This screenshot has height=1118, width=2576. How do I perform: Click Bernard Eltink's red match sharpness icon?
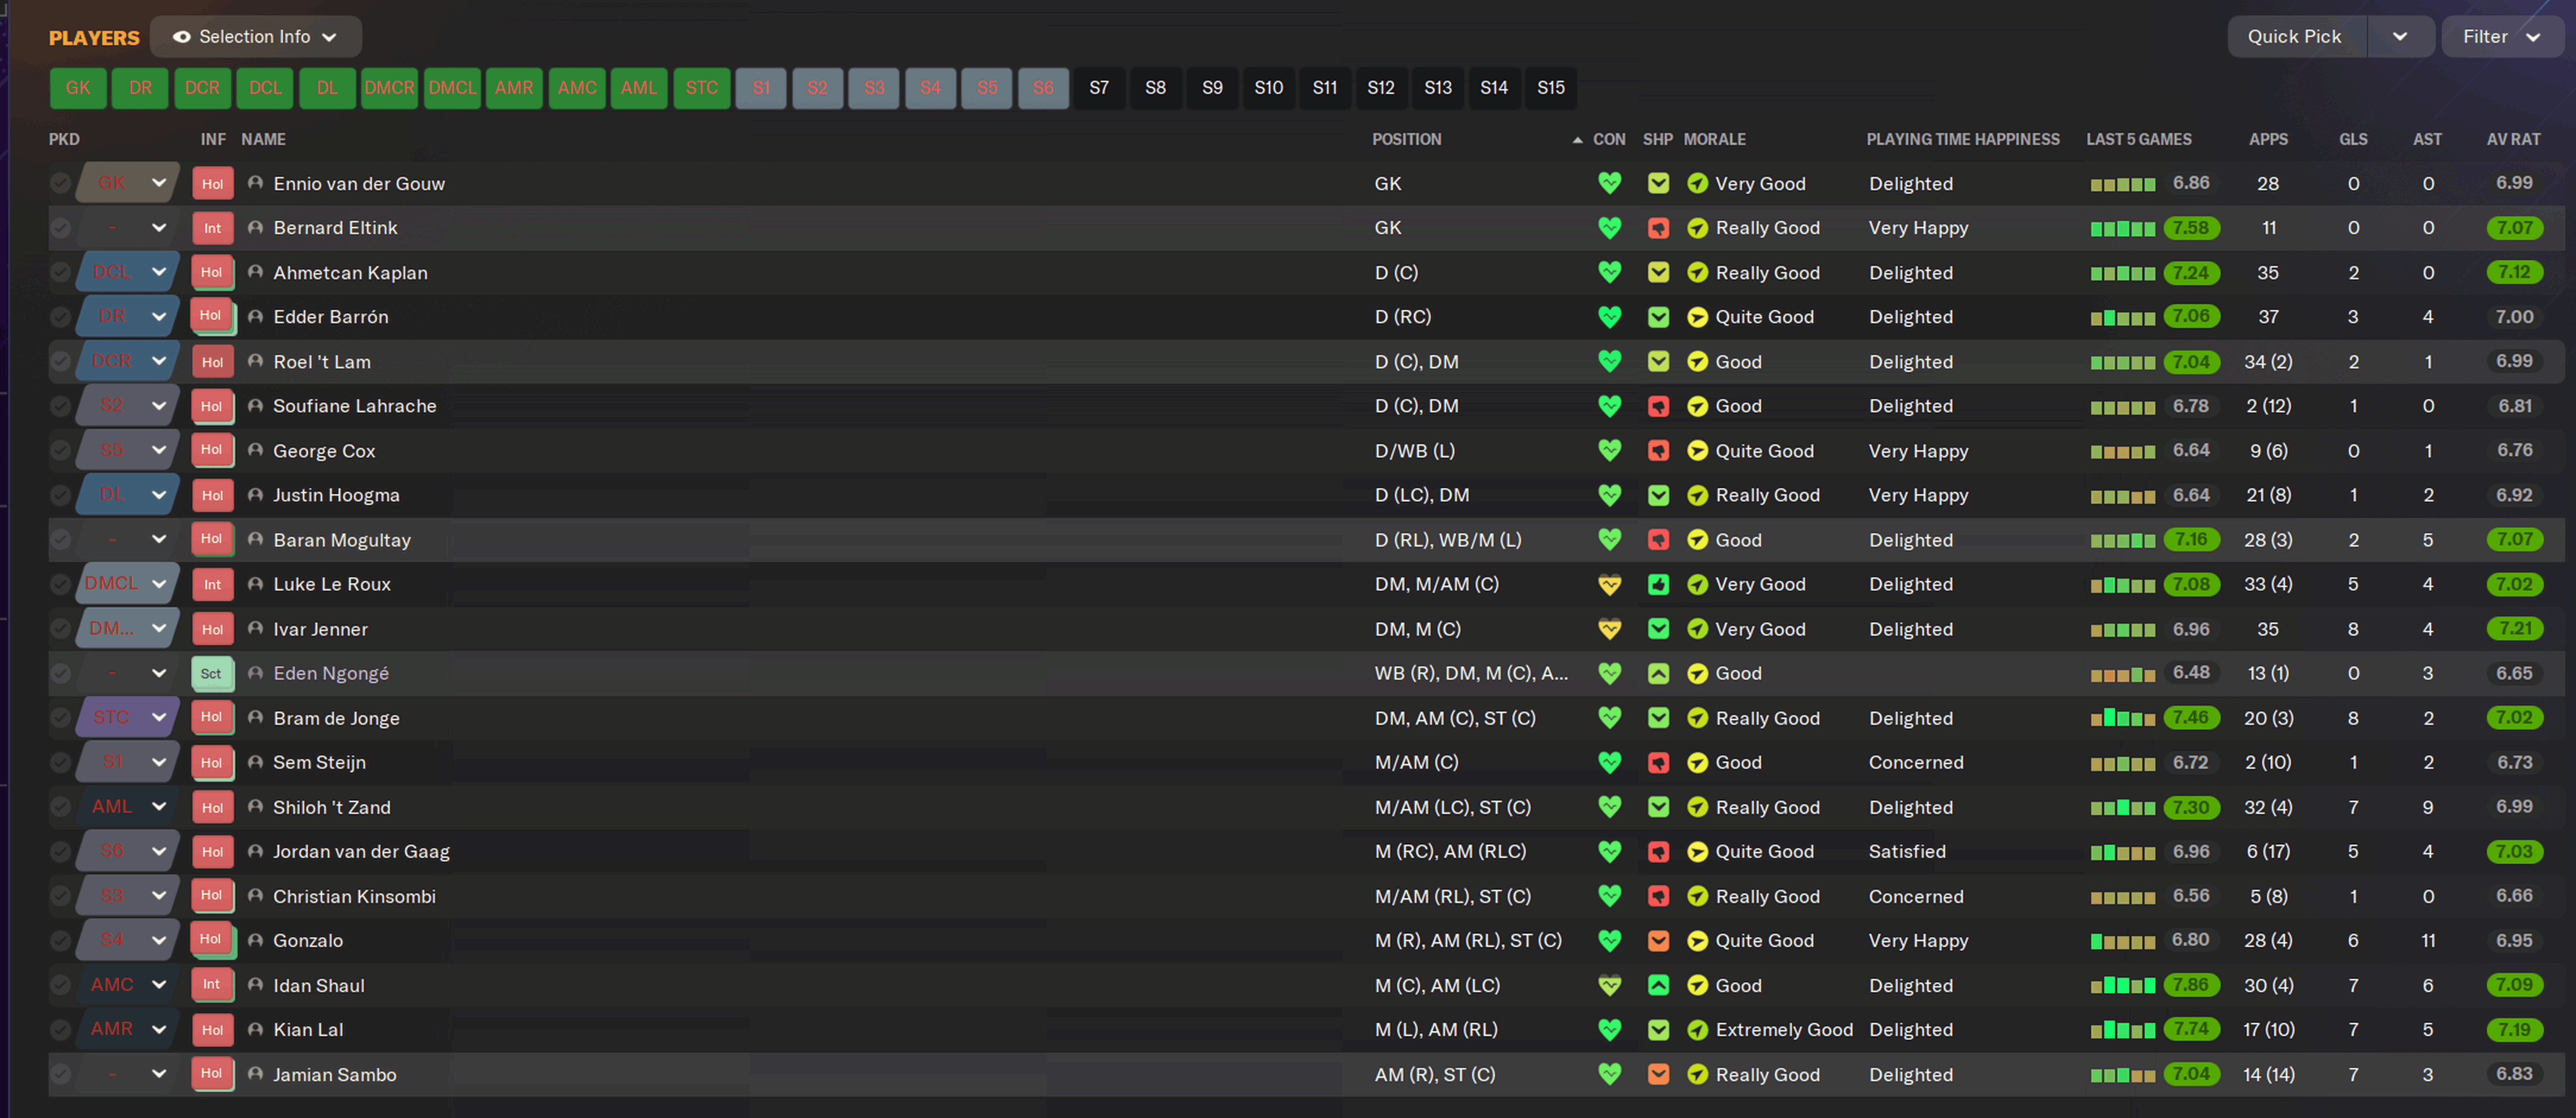pos(1658,228)
